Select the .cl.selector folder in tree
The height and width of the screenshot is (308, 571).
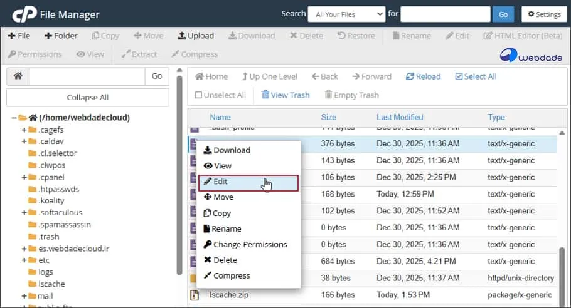click(x=58, y=153)
